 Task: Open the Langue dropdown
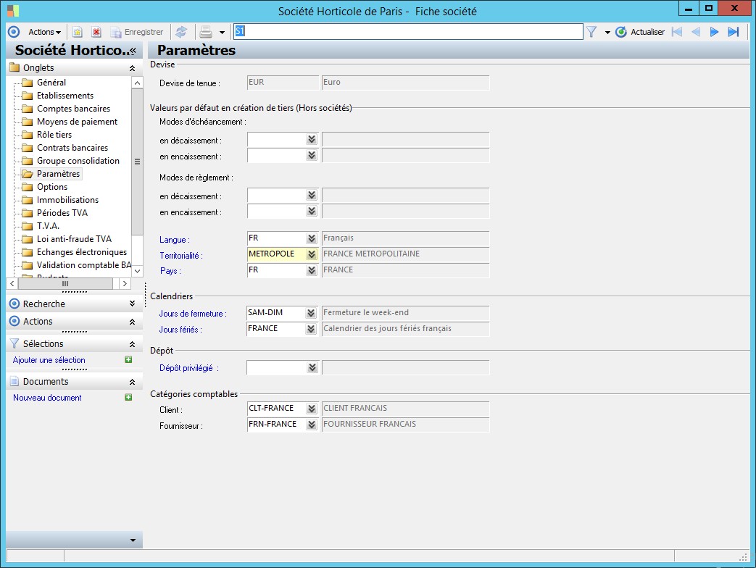(312, 238)
